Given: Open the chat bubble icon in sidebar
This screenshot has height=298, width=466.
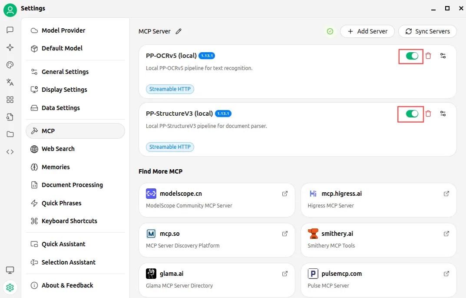Looking at the screenshot, I should 10,30.
